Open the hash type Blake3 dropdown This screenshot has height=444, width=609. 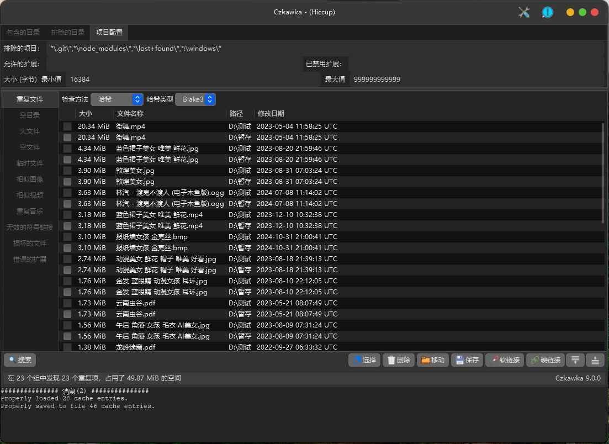coord(195,99)
